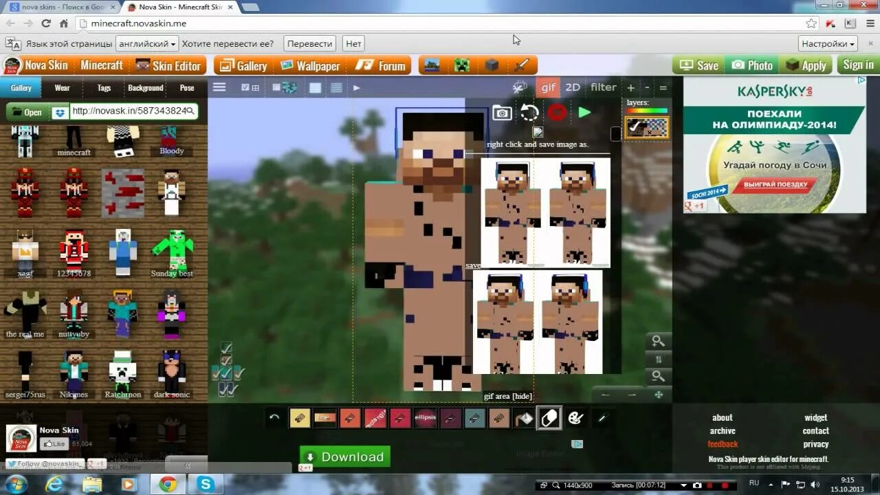Open Internet Explorer from the taskbar
The width and height of the screenshot is (880, 495).
(54, 484)
